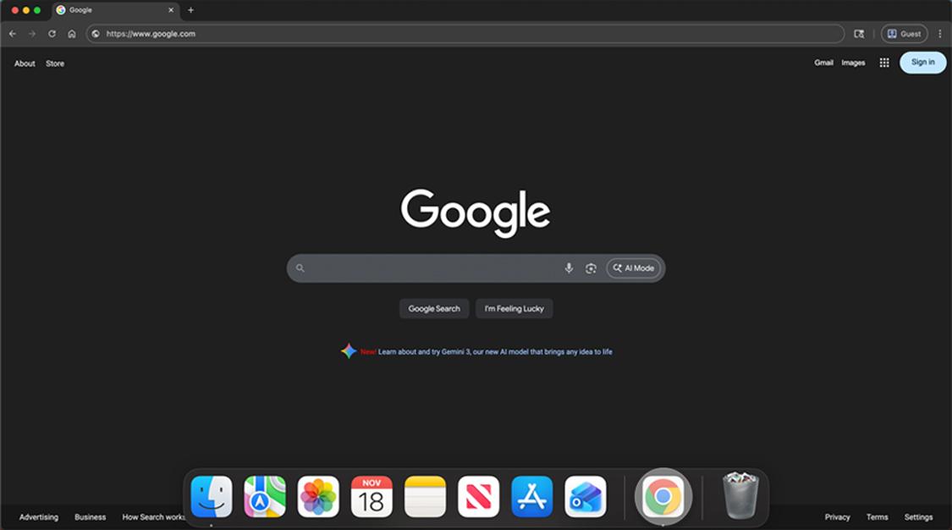Viewport: 952px width, 530px height.
Task: Open the Gemini 3 announcement link
Action: click(487, 351)
